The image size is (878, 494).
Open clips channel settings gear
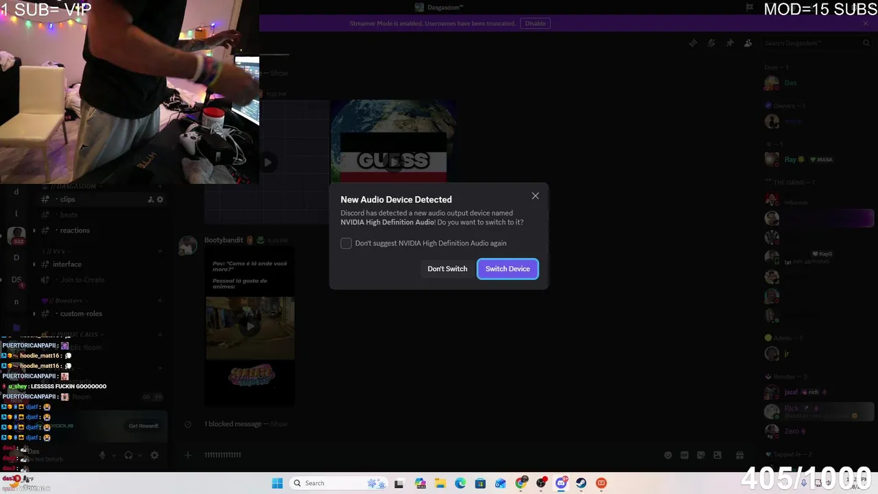tap(161, 200)
